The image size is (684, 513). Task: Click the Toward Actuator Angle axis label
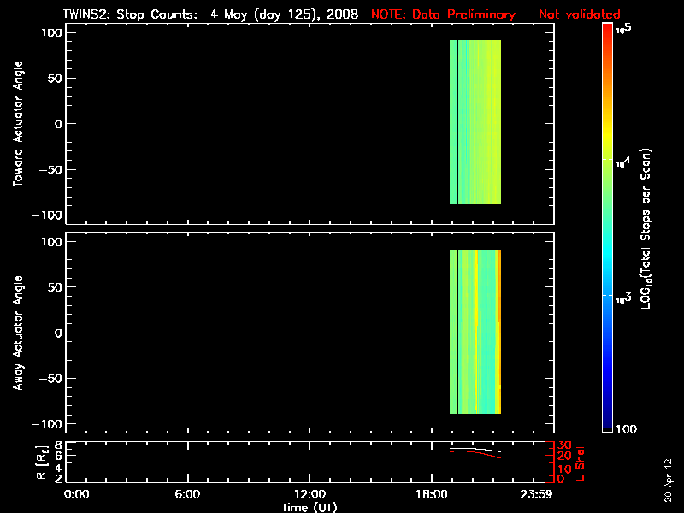16,124
